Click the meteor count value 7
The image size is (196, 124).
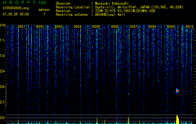coord(44,14)
